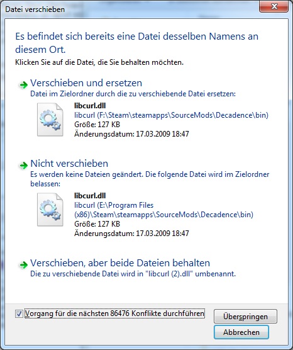Click green arrow beside Nicht verschieben
Image resolution: width=293 pixels, height=350 pixels.
23,165
